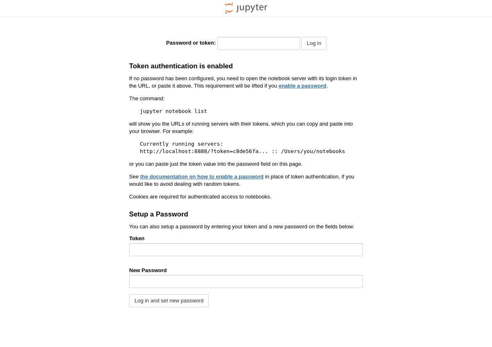Click the cookies are required notice text

click(x=200, y=197)
